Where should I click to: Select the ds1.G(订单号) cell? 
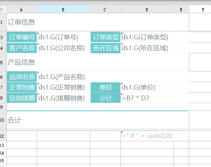[x=64, y=37]
